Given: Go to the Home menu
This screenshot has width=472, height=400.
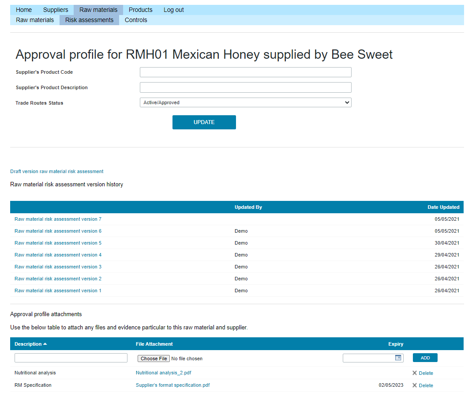Looking at the screenshot, I should [x=24, y=10].
